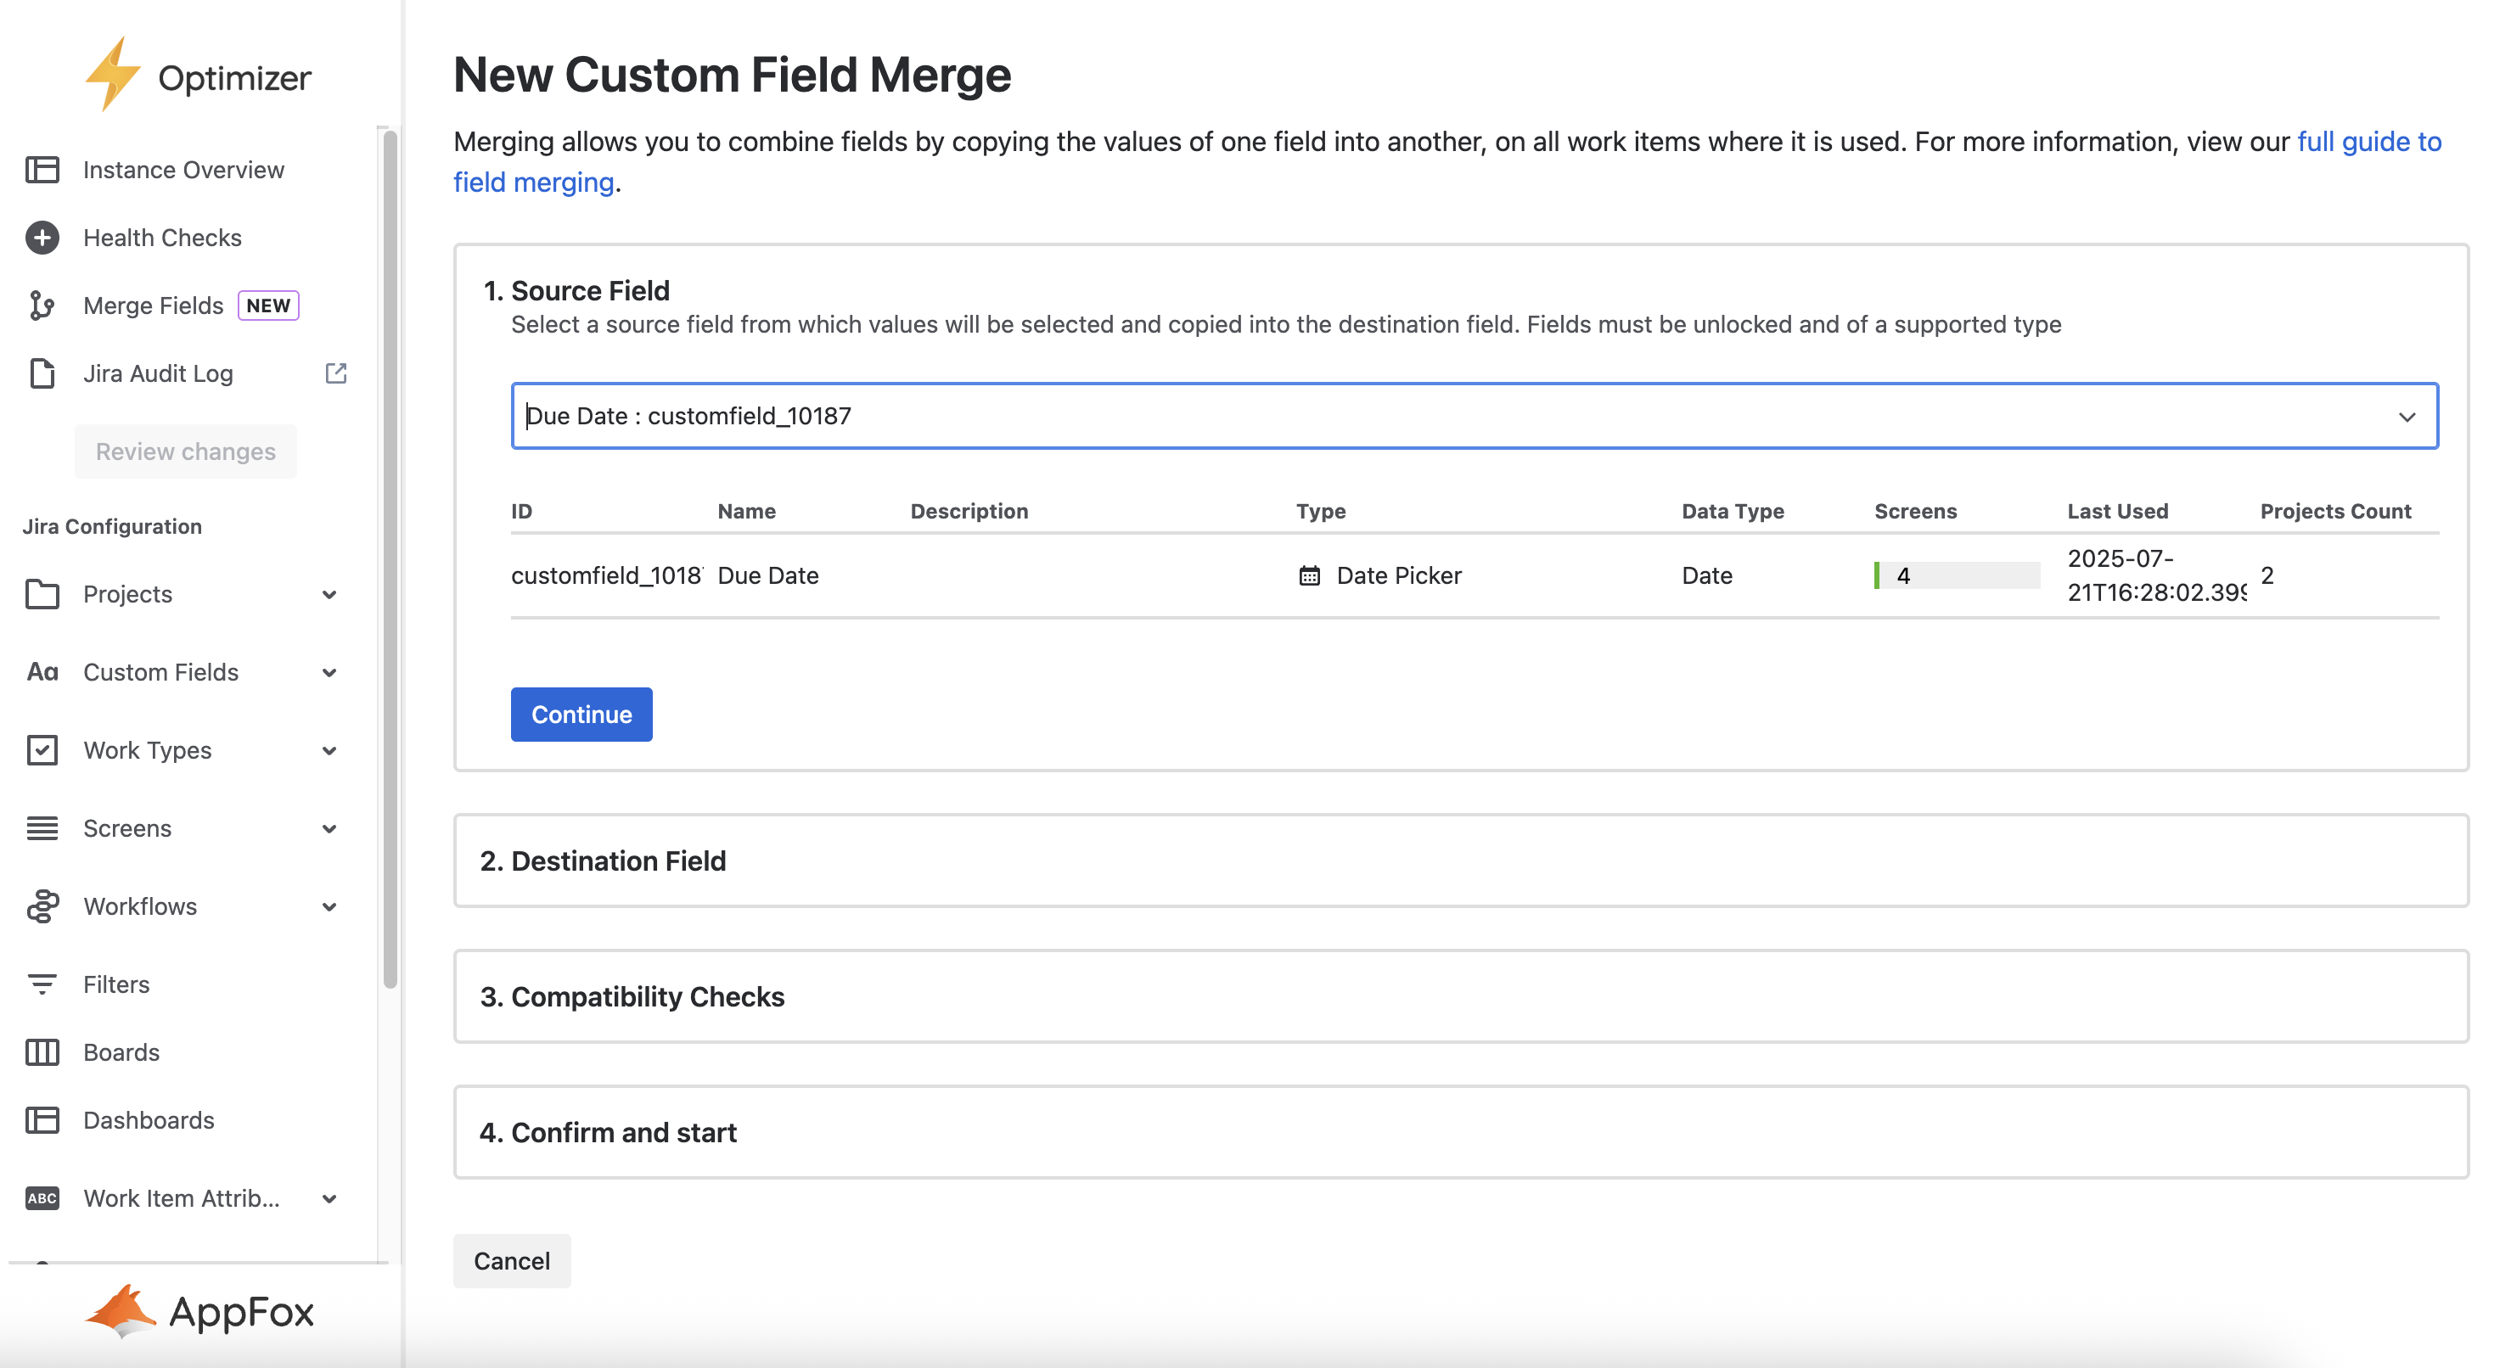Screen dimensions: 2511x1368
Task: Click the Filters funnel icon
Action: pyautogui.click(x=42, y=984)
